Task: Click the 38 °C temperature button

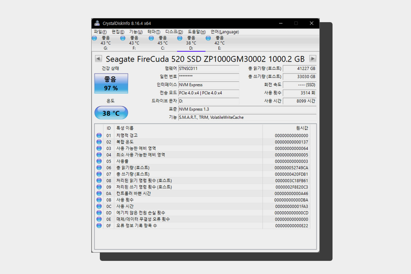Action: 111,113
